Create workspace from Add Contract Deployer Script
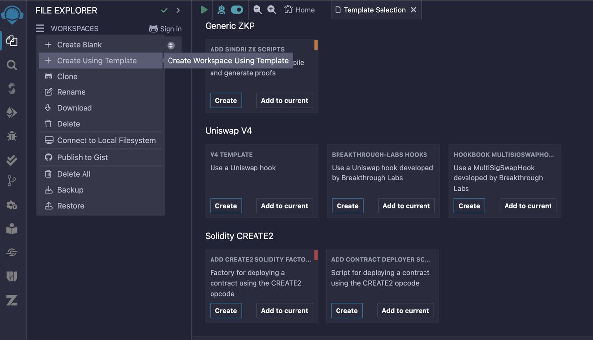593x340 pixels. pos(346,311)
